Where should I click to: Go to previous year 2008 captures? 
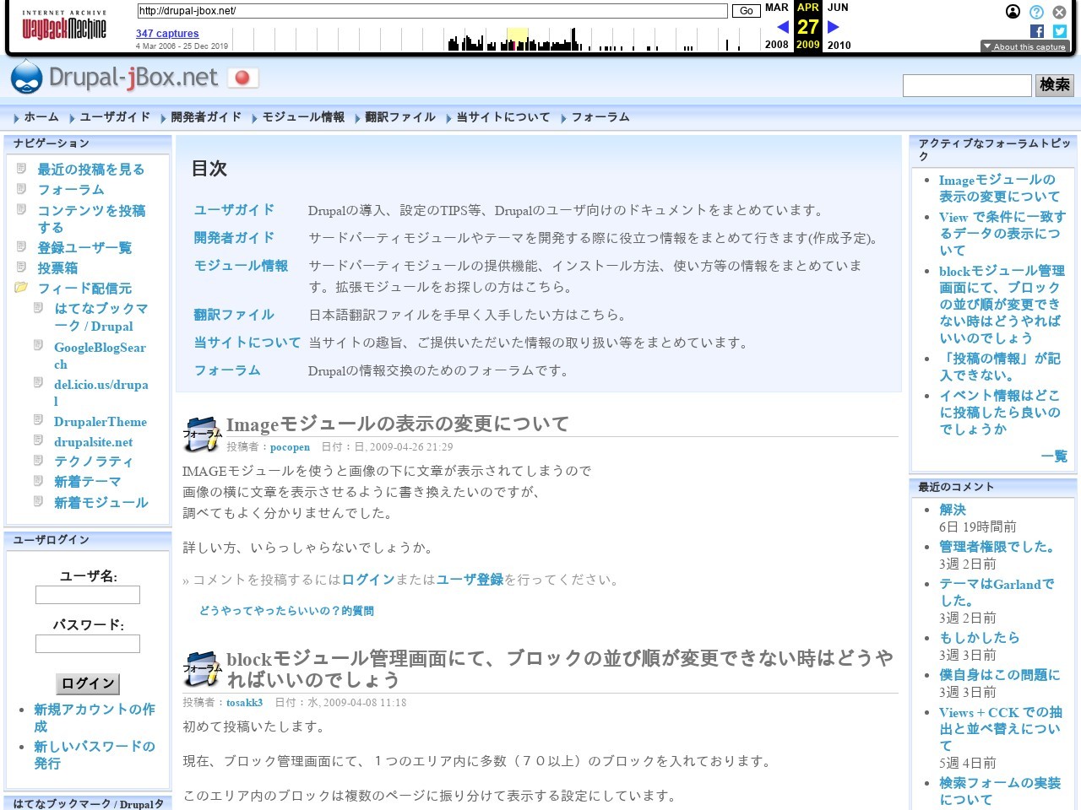(x=783, y=26)
